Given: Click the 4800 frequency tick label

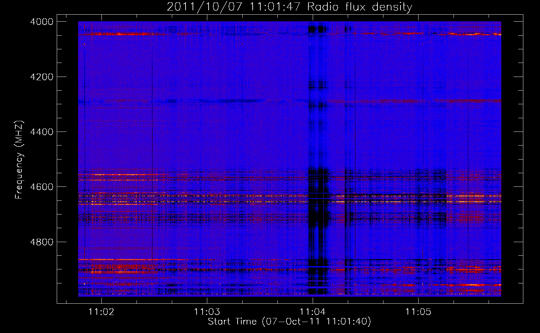Looking at the screenshot, I should (42, 242).
